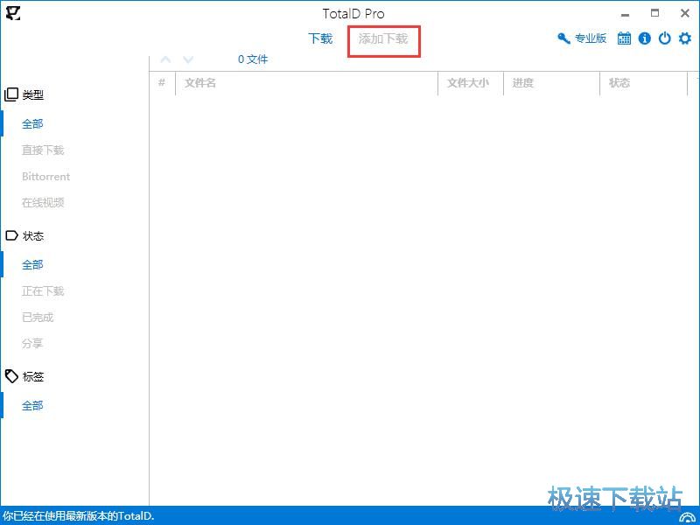Select 全部 under 类型
Screen dimensions: 700x525
pos(32,123)
